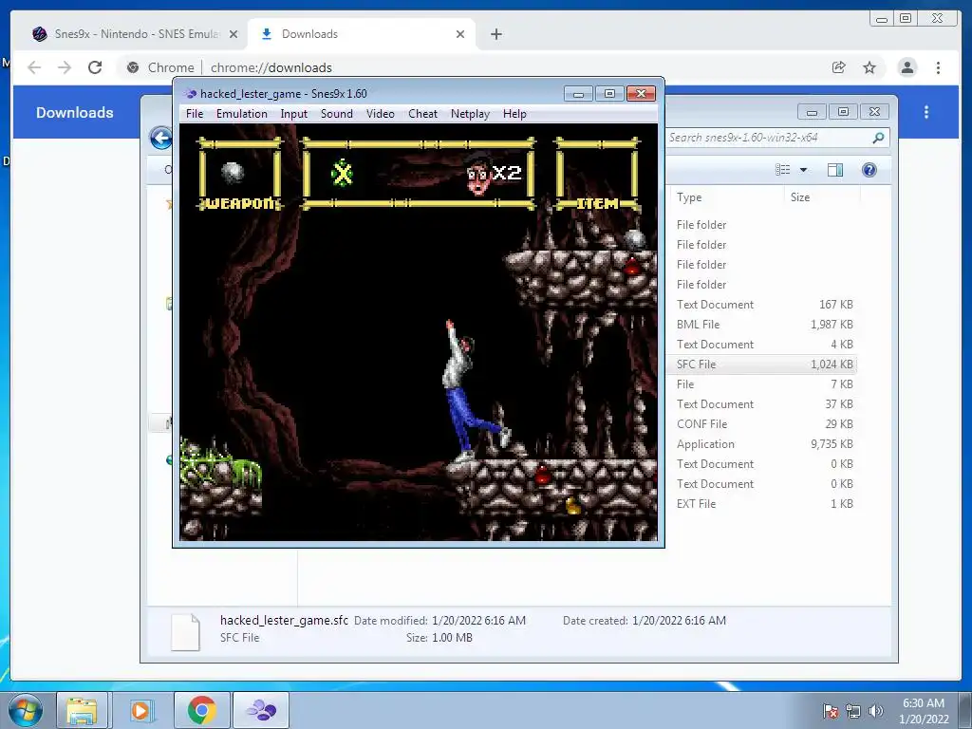The height and width of the screenshot is (729, 972).
Task: Click the Weapon box in the game HUD
Action: [x=239, y=175]
